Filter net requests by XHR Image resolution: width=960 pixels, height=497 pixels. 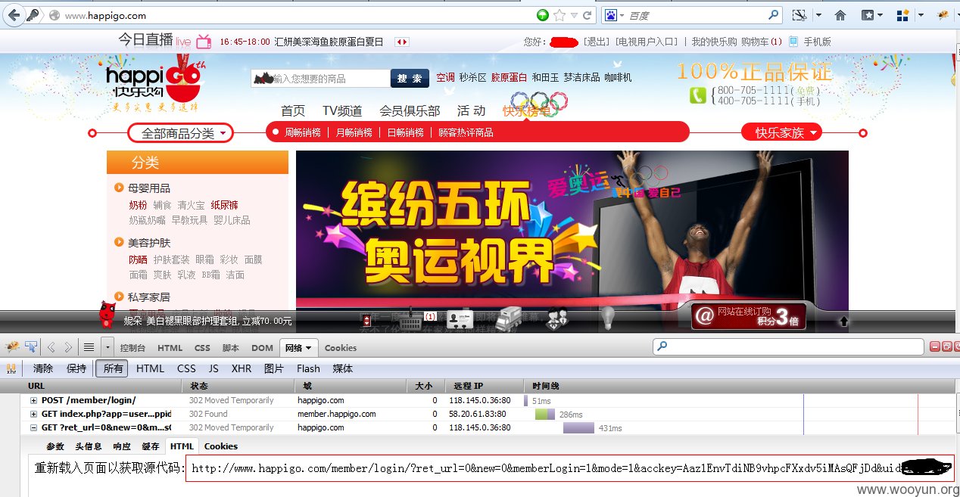pos(242,368)
